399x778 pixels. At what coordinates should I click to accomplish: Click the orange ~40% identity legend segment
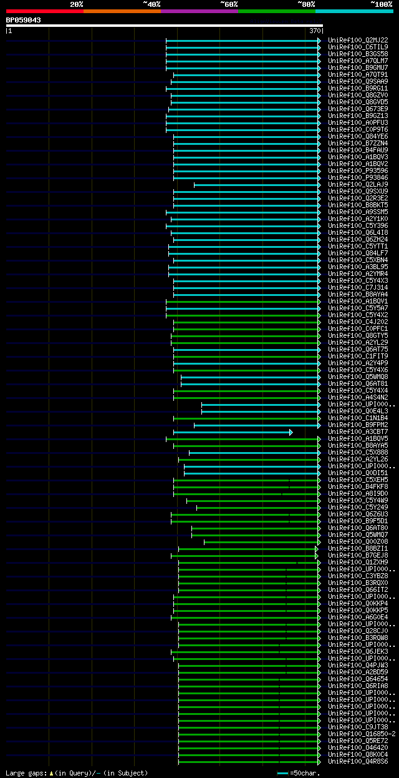[122, 11]
